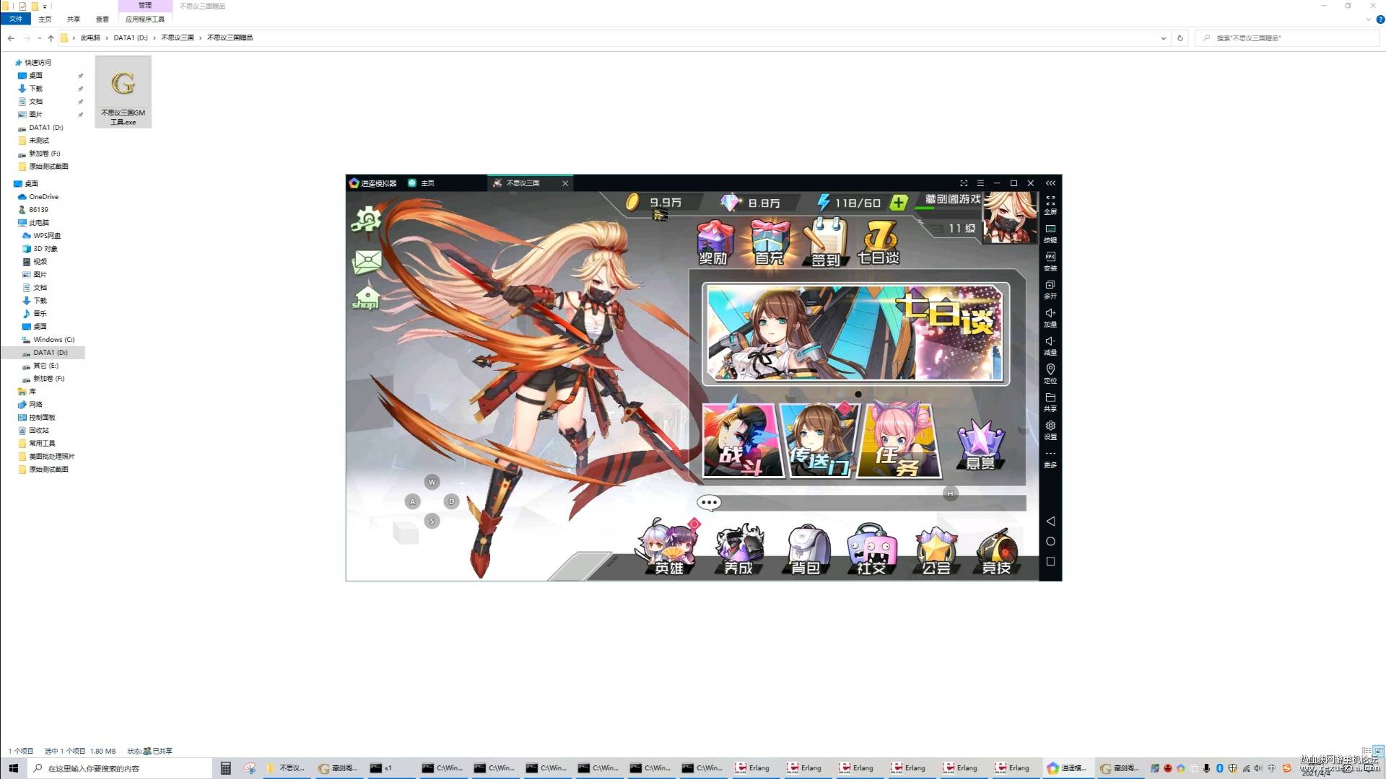Open the recent locations dropdown arrow
The width and height of the screenshot is (1386, 779).
coord(39,38)
